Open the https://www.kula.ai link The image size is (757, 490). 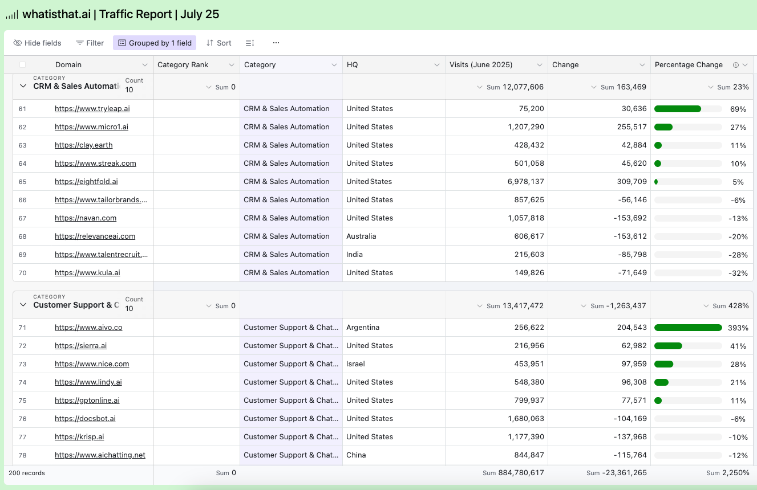[x=87, y=273]
